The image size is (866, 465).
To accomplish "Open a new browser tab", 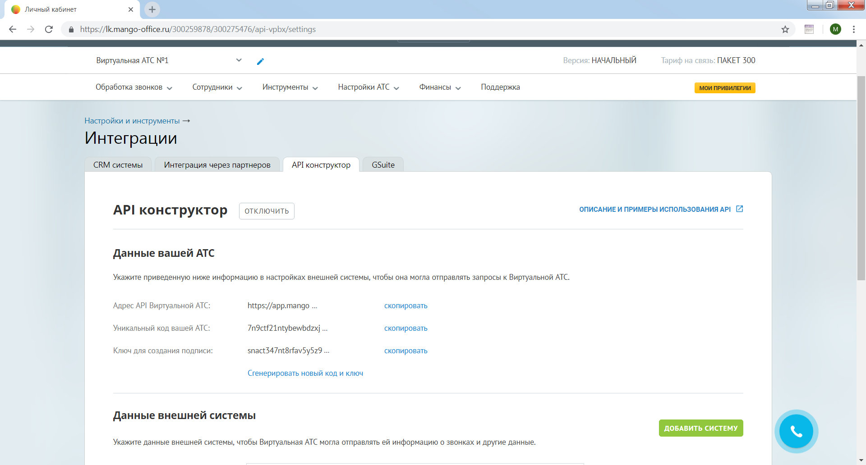I will [x=152, y=9].
